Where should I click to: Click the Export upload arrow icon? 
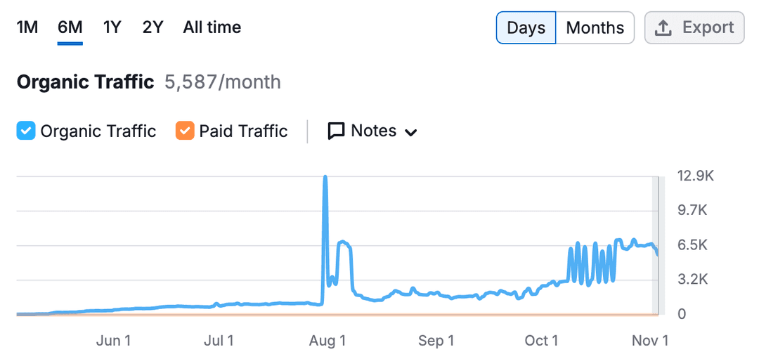[x=663, y=28]
